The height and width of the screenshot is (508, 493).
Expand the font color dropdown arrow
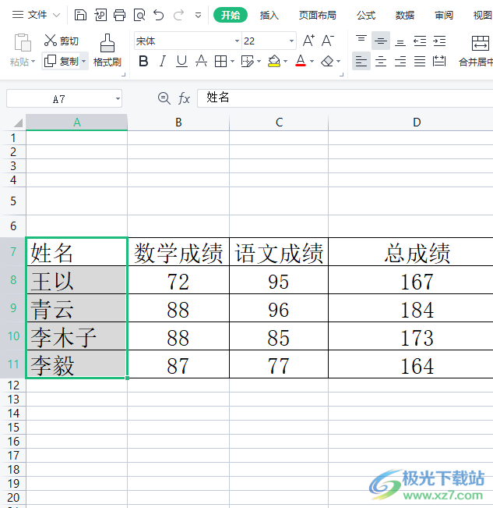(312, 61)
